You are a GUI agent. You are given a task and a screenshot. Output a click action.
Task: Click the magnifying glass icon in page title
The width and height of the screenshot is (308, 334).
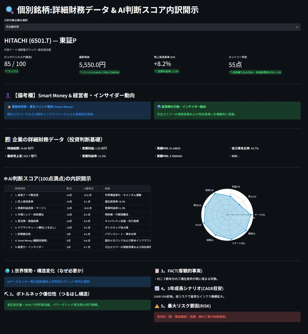[9, 10]
